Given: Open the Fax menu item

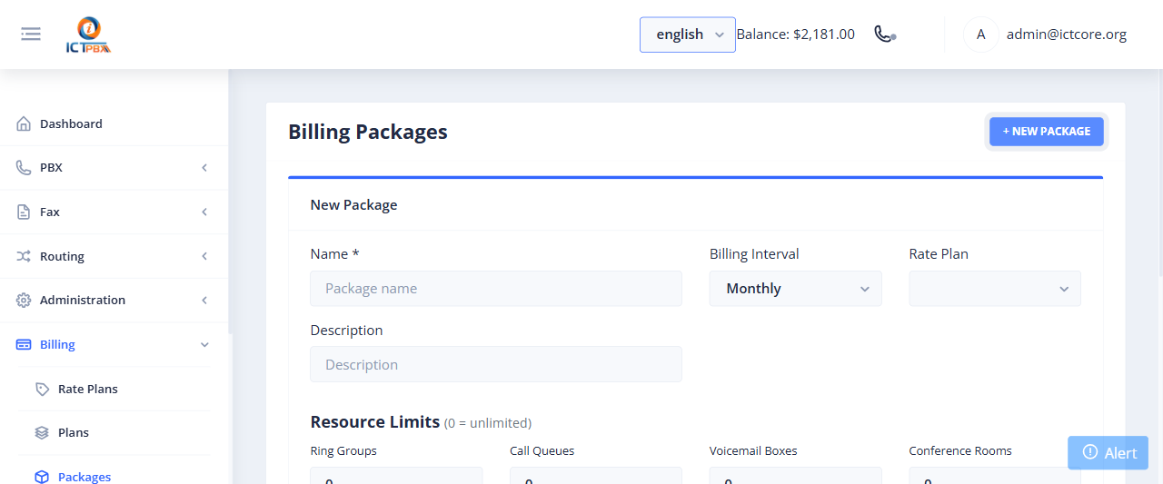Looking at the screenshot, I should 114,212.
